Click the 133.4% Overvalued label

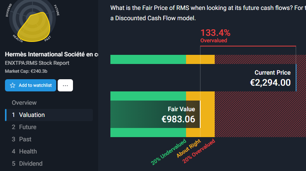215,35
